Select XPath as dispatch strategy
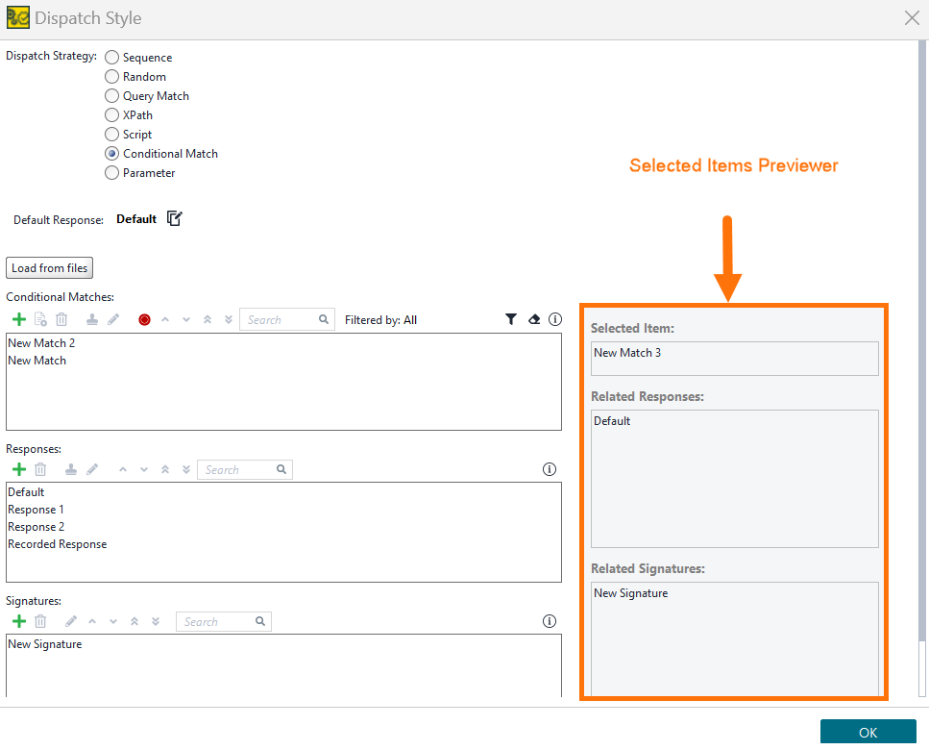The width and height of the screenshot is (929, 750). [x=111, y=114]
